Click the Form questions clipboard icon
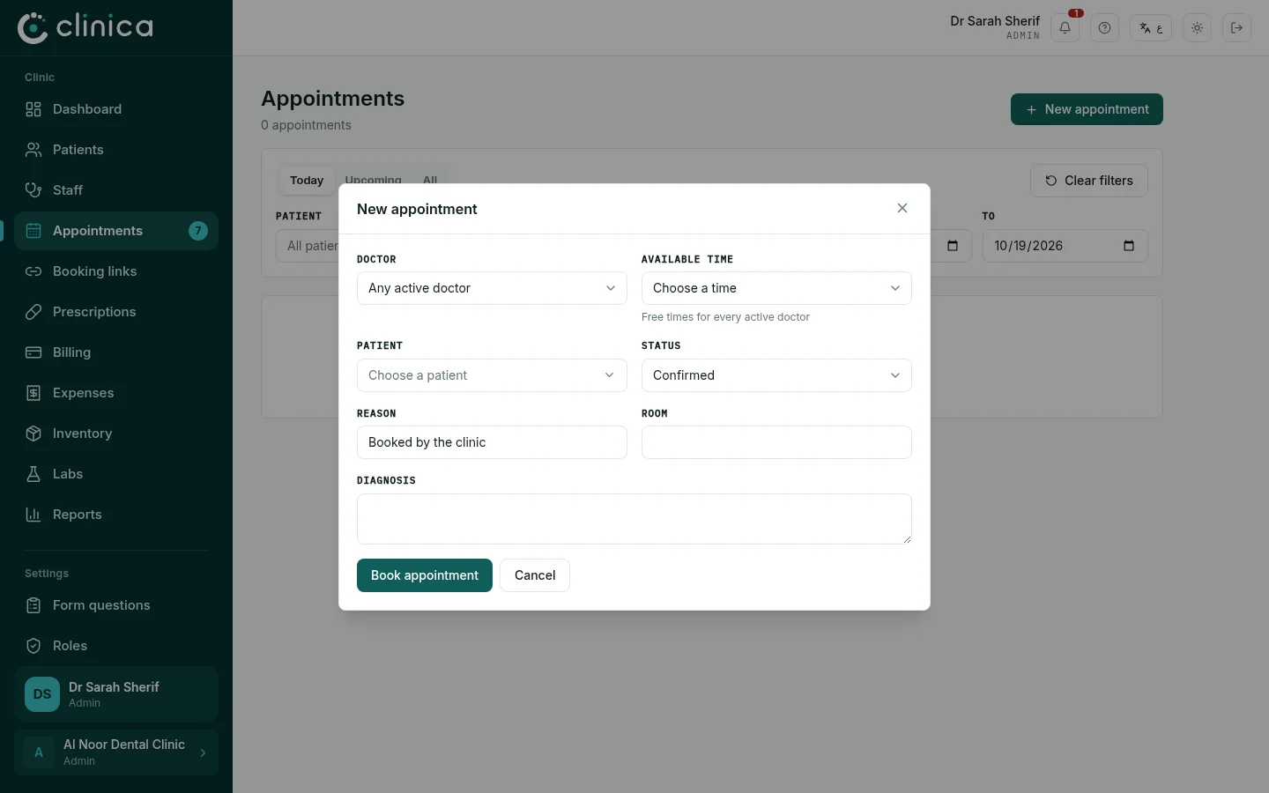1269x793 pixels. point(33,605)
